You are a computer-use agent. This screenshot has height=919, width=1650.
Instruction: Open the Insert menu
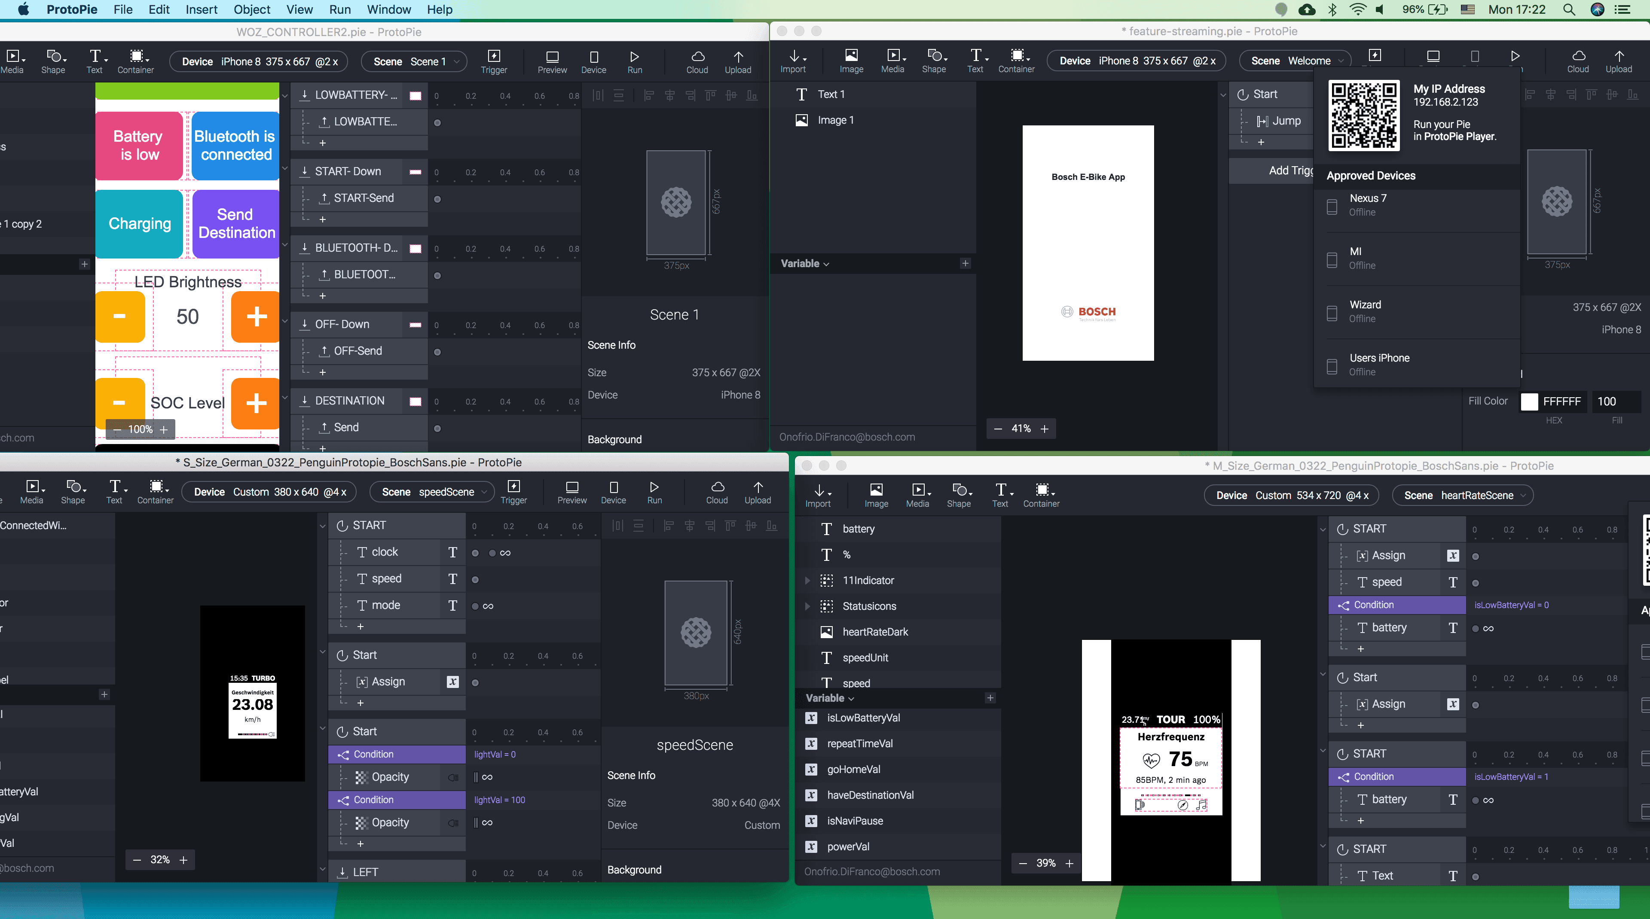click(201, 9)
